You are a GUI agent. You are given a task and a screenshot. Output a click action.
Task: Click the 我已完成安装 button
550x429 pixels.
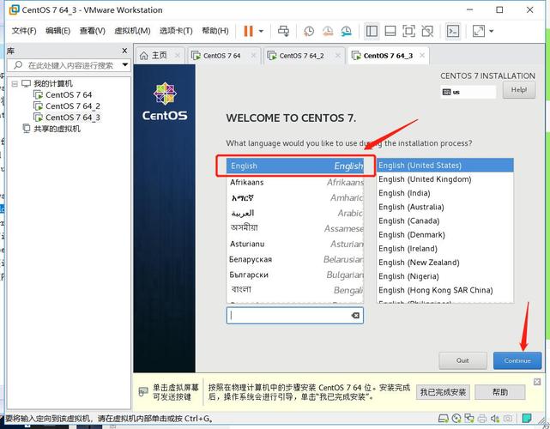[x=443, y=392]
